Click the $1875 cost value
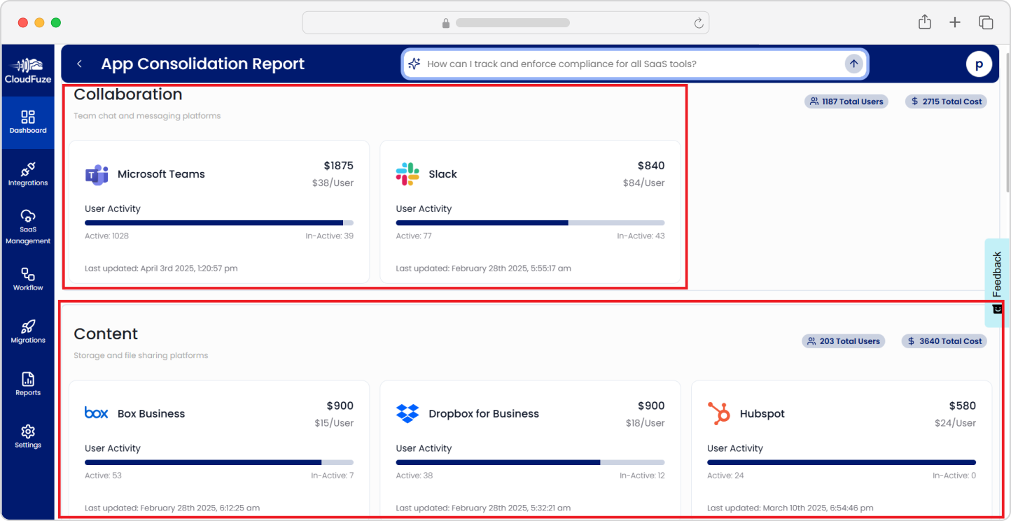The width and height of the screenshot is (1011, 521). [338, 166]
